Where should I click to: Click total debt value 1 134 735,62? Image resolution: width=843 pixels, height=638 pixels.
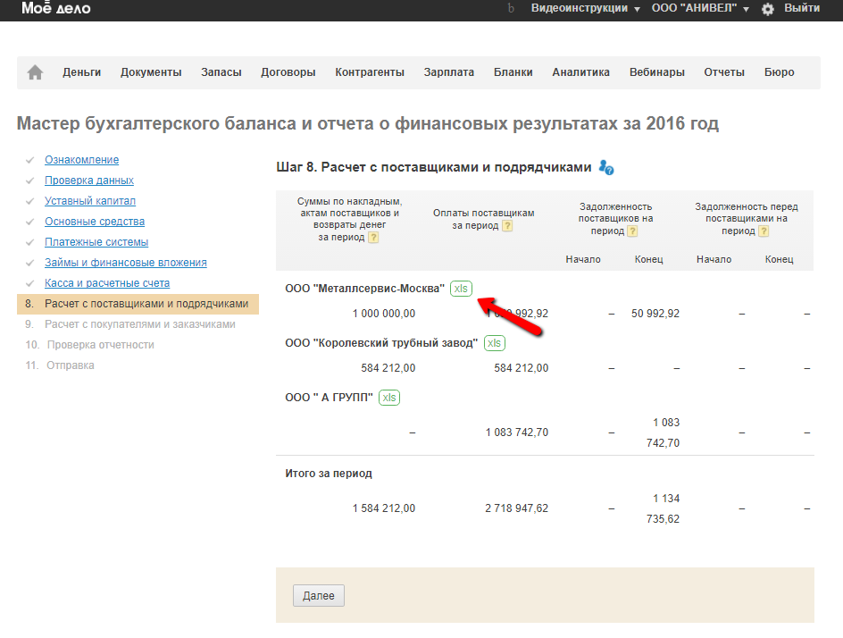point(663,509)
